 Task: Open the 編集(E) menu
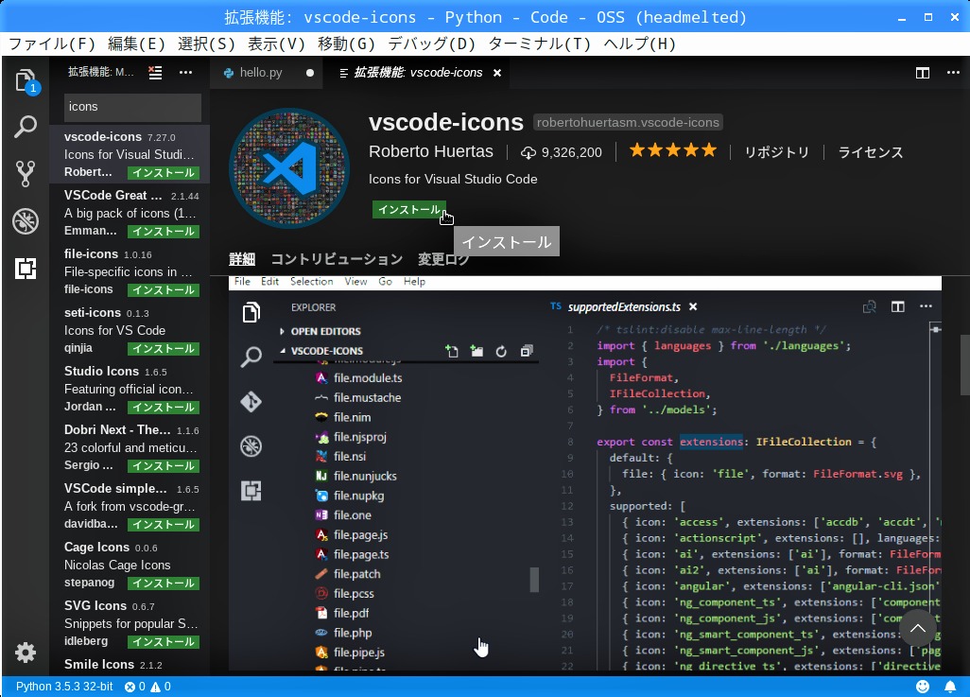tap(137, 44)
